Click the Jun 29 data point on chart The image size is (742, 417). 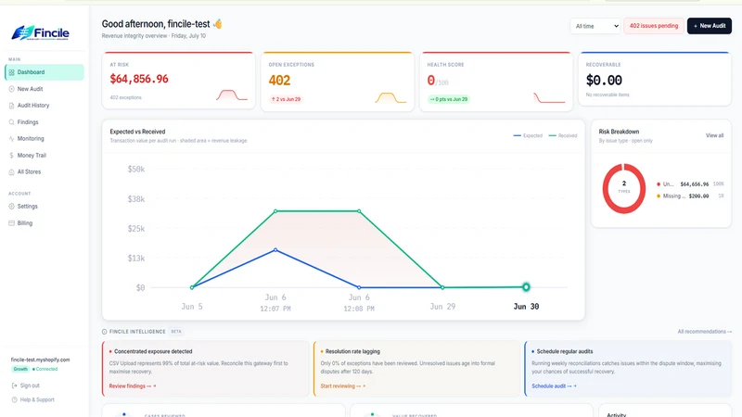(x=442, y=287)
